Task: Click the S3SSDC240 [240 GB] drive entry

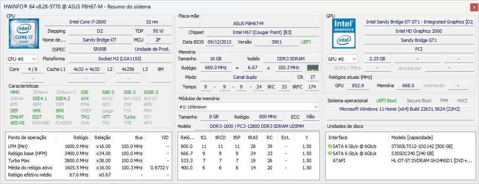Action: coord(413,153)
